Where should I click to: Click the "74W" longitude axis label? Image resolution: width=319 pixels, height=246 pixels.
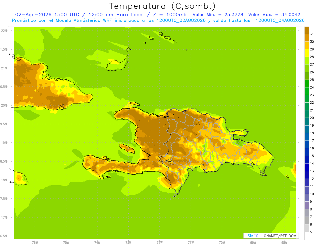[97, 243]
